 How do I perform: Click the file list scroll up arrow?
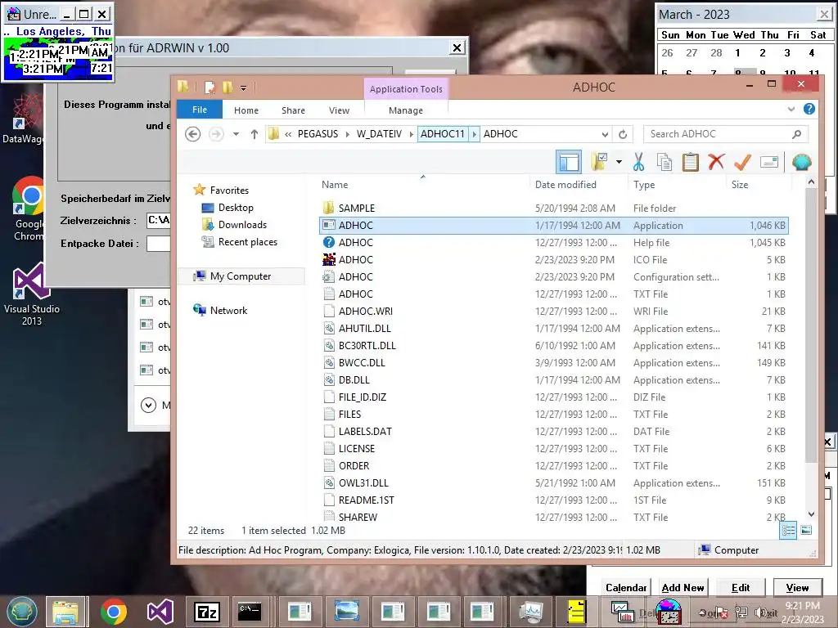(x=811, y=182)
